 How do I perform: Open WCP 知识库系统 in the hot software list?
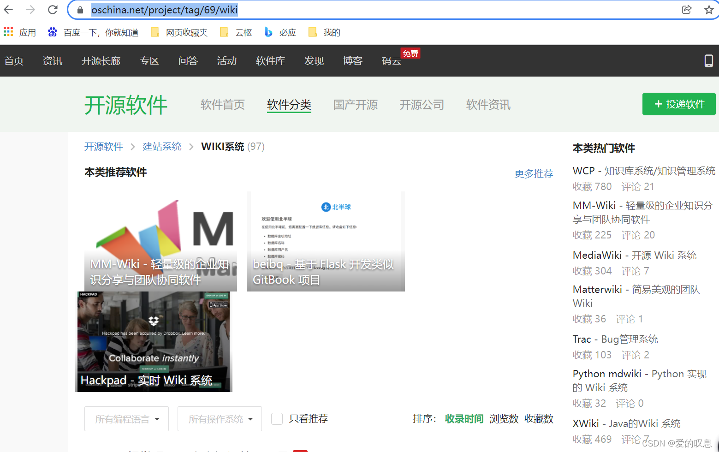[644, 171]
